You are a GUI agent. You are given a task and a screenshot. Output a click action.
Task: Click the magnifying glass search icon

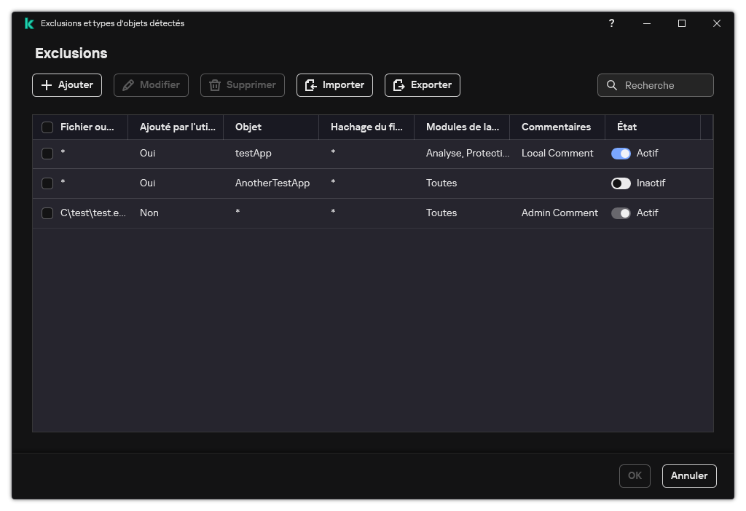point(612,85)
